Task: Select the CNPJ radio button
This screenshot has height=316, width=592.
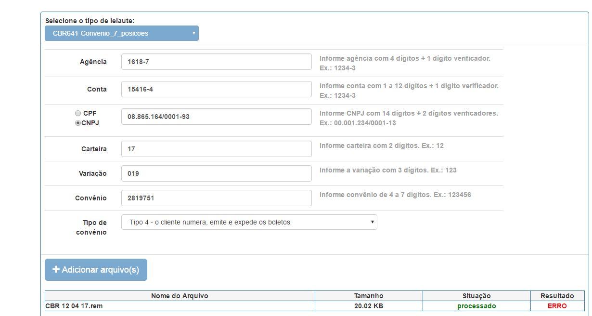Action: (x=78, y=123)
